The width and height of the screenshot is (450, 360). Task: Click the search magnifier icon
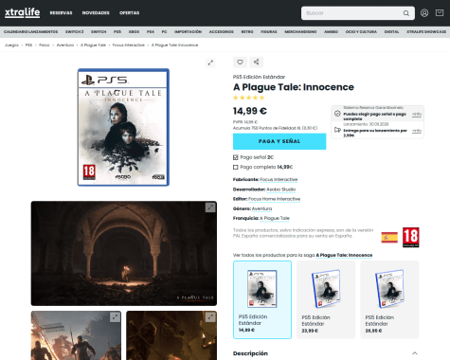point(406,13)
